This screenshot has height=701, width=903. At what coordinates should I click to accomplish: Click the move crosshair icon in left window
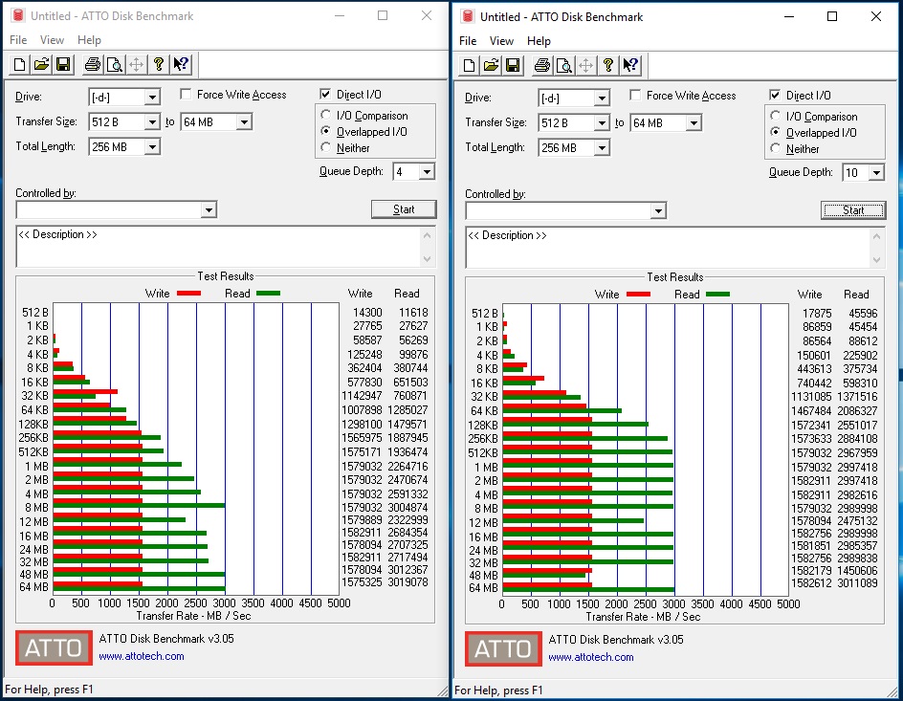point(136,64)
